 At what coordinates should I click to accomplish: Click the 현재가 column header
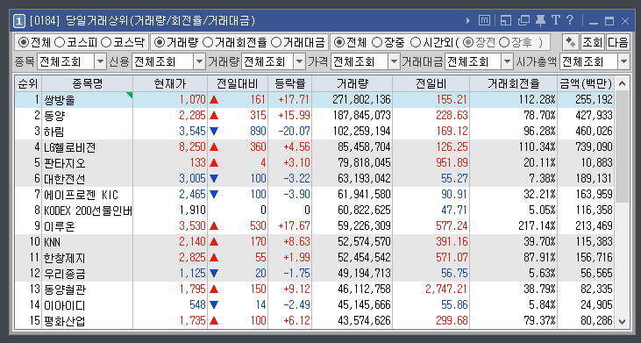[170, 84]
